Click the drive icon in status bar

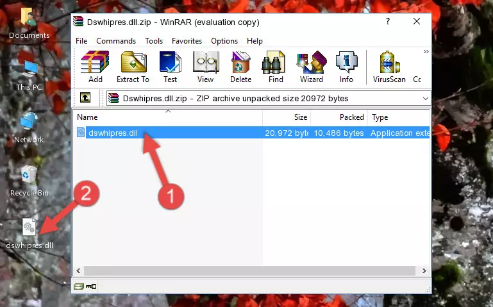click(x=79, y=286)
